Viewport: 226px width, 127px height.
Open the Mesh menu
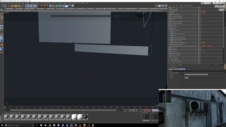[x=19, y=3]
